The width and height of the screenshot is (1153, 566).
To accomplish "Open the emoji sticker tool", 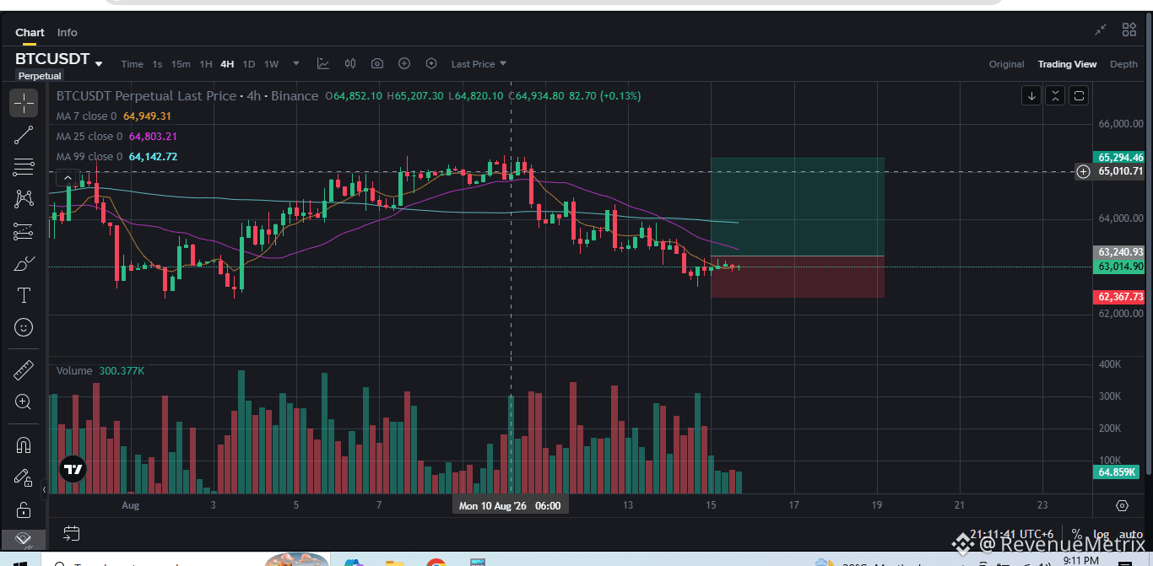I will [24, 327].
